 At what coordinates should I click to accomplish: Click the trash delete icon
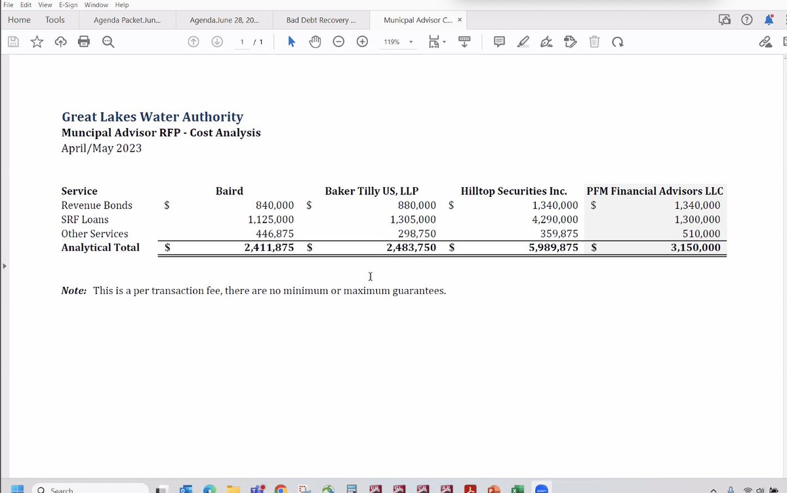[594, 42]
